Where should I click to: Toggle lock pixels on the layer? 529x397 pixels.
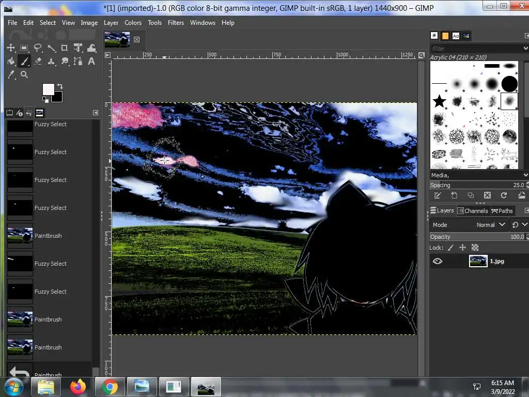coord(450,248)
